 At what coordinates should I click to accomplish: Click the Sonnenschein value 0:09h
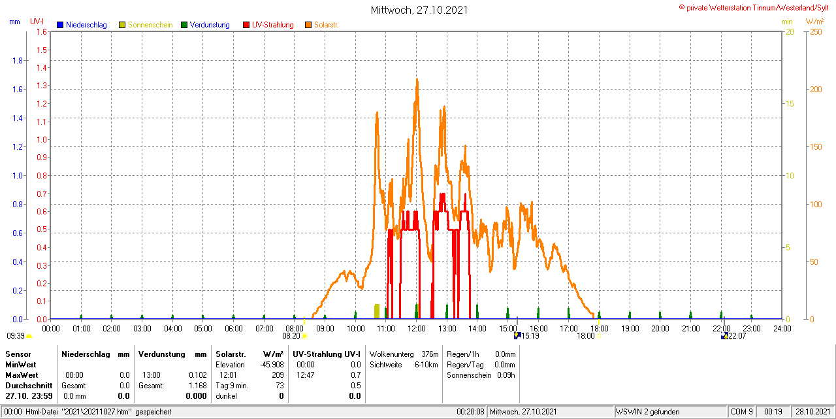505,375
